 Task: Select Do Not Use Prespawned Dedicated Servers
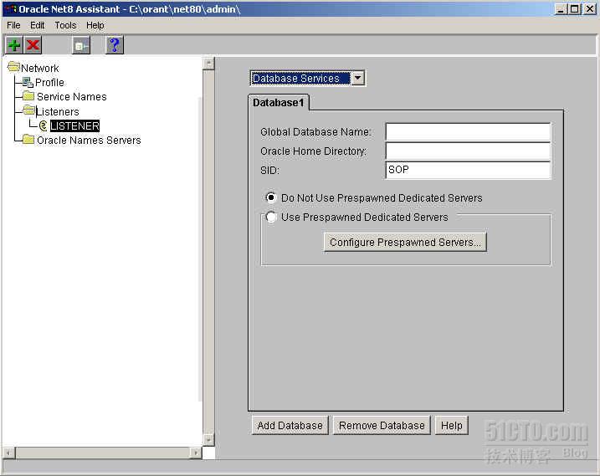271,197
